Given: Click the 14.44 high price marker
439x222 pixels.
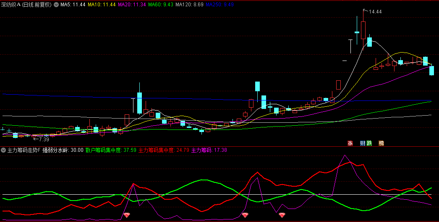Looking at the screenshot, I should point(375,12).
